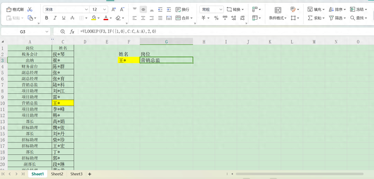Apply the red font color A
The image size is (374, 179).
[106, 18]
